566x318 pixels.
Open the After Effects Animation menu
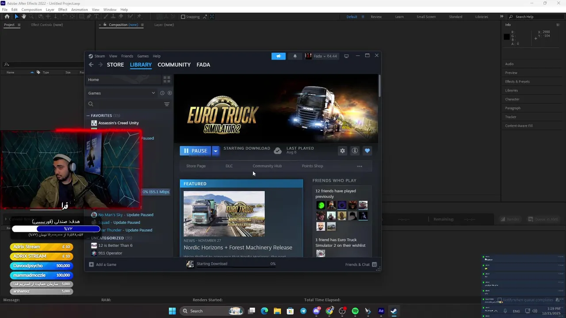point(80,10)
